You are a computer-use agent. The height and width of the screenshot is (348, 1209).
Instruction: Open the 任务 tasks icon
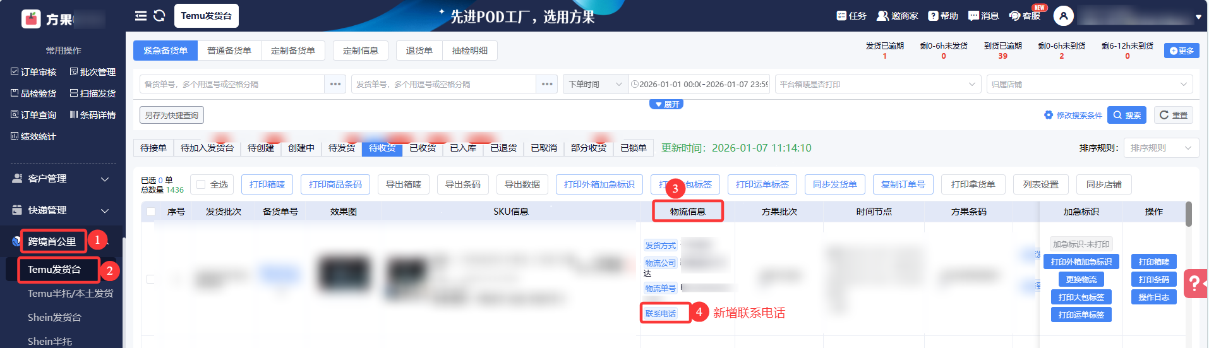851,16
